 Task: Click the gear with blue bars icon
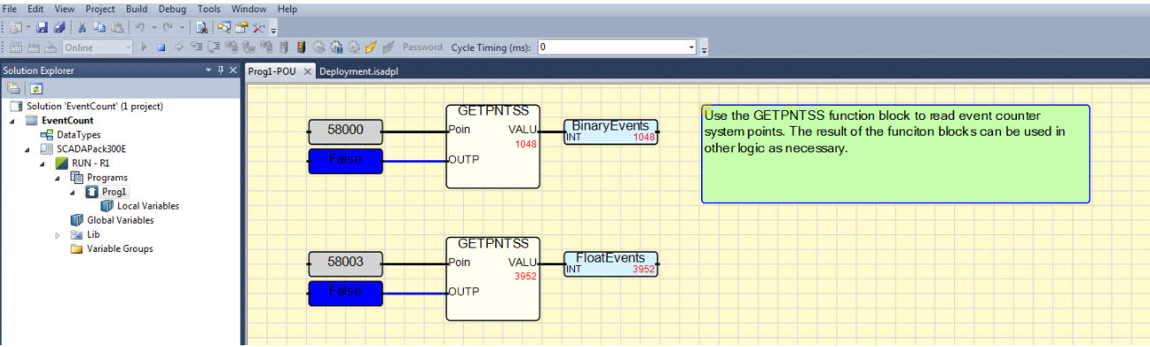(x=336, y=48)
